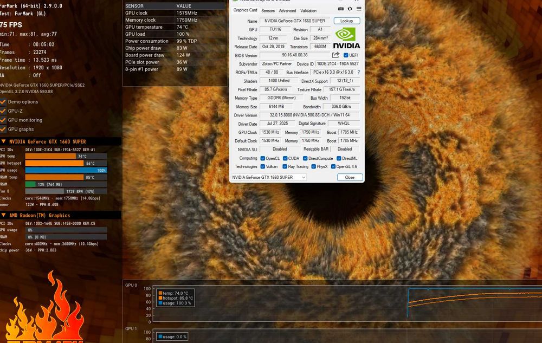
Task: Click the GPU clock 1575MHz sensor row
Action: pyautogui.click(x=175, y=13)
